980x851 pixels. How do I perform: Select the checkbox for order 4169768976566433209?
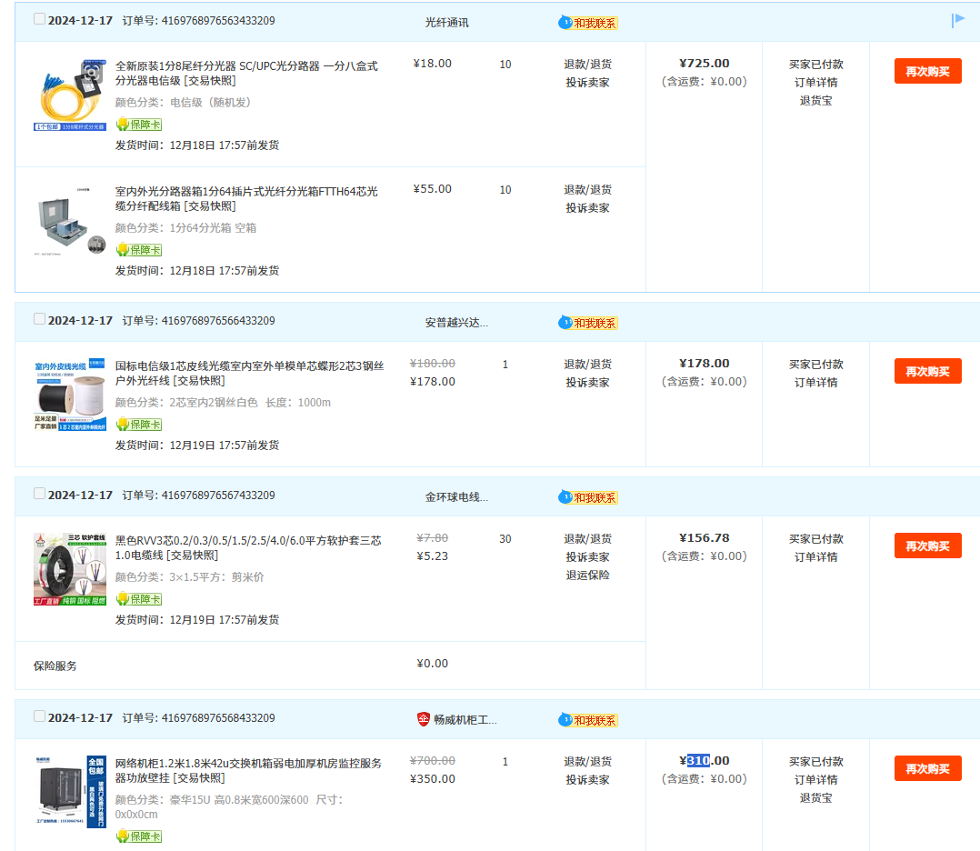pos(39,319)
